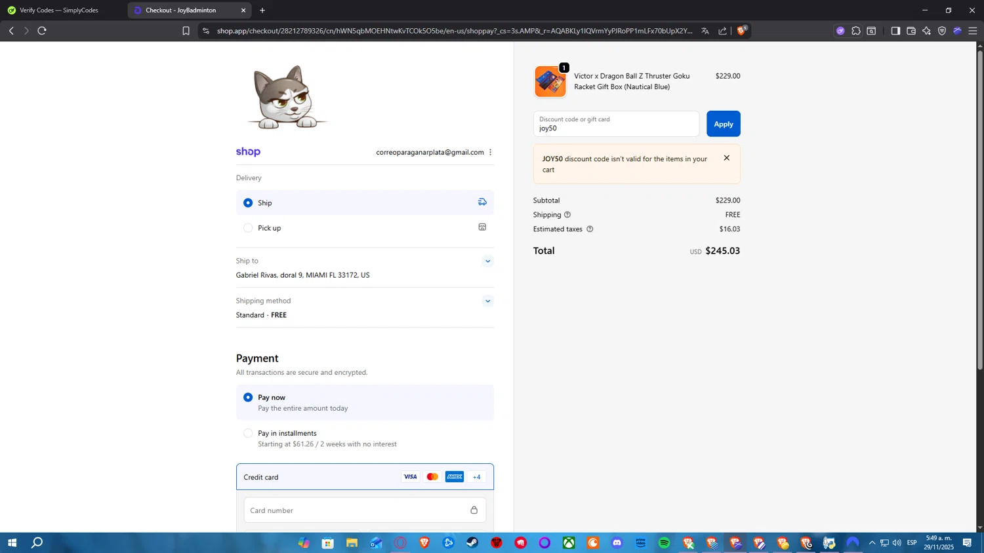The width and height of the screenshot is (984, 553).
Task: Open Brave VPN panel
Action: pyautogui.click(x=942, y=31)
